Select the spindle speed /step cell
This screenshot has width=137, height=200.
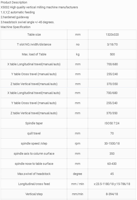coord(34,144)
